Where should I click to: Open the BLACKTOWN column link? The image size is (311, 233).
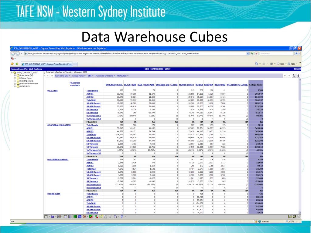coord(130,85)
